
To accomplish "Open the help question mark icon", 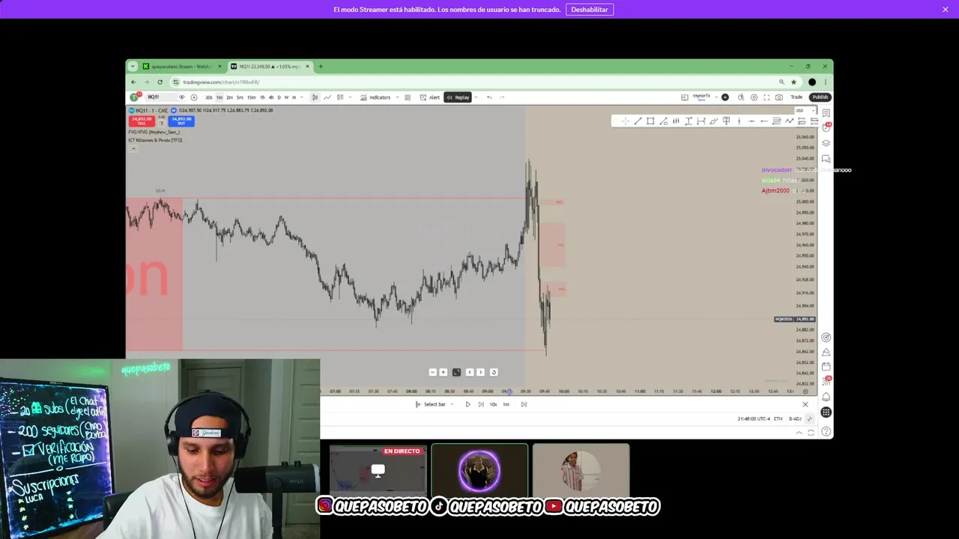I will click(826, 432).
